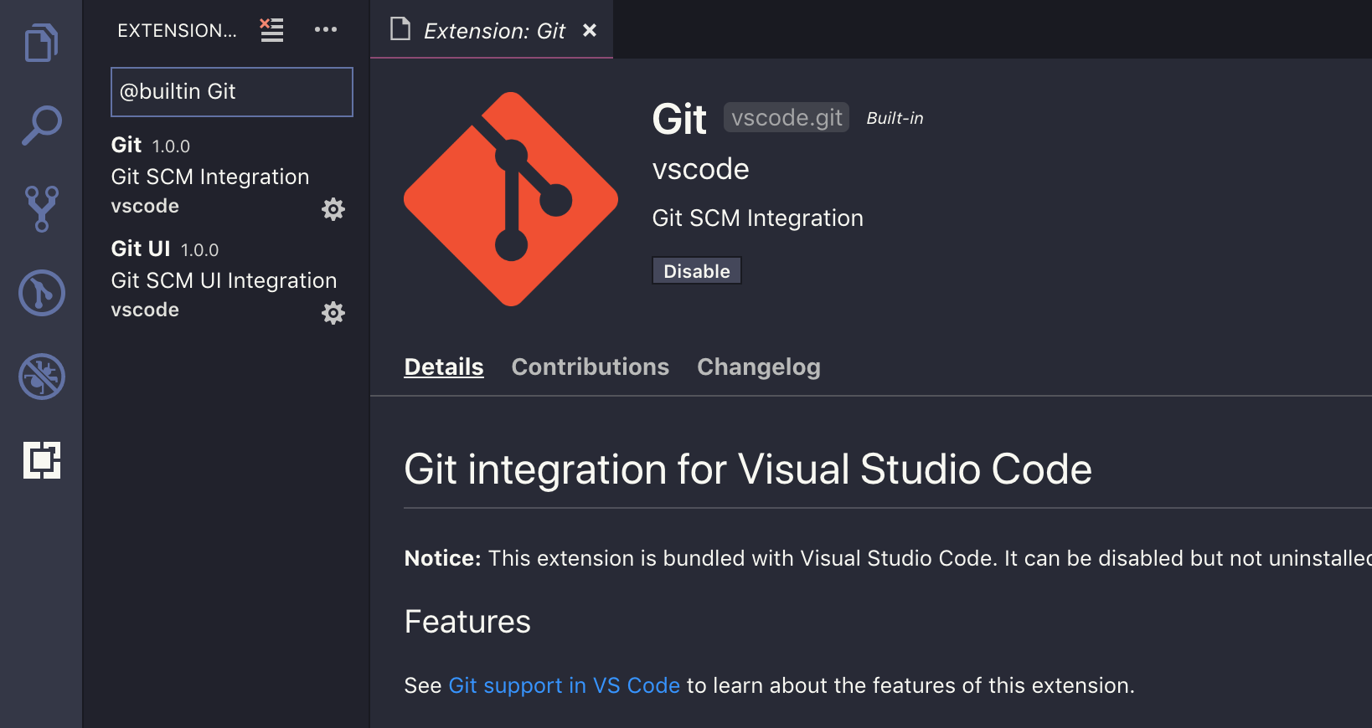Open the Search magnifier icon
Viewport: 1372px width, 728px height.
click(x=41, y=126)
